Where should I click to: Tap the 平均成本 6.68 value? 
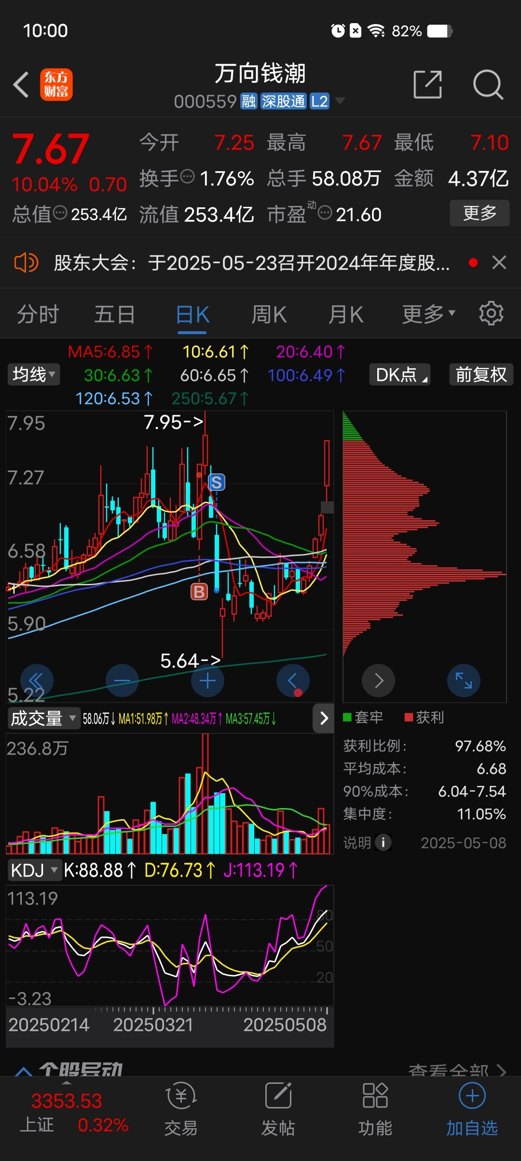tap(491, 769)
